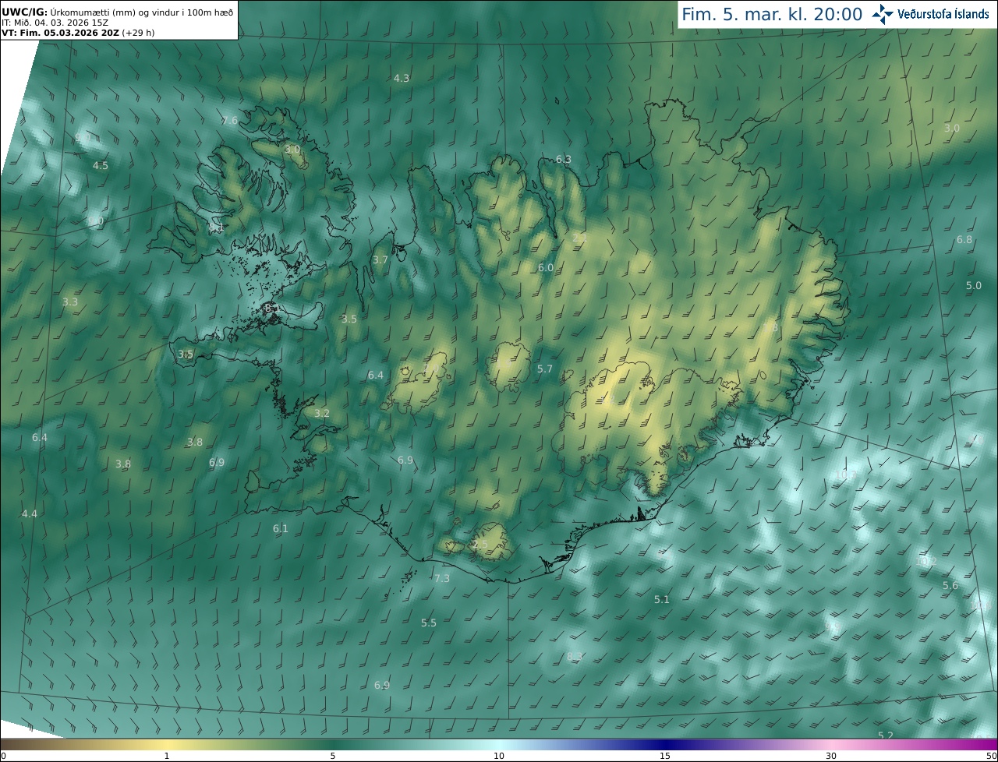Viewport: 998px width, 762px height.
Task: Click the 5.1 value south of Iceland
Action: click(x=662, y=599)
